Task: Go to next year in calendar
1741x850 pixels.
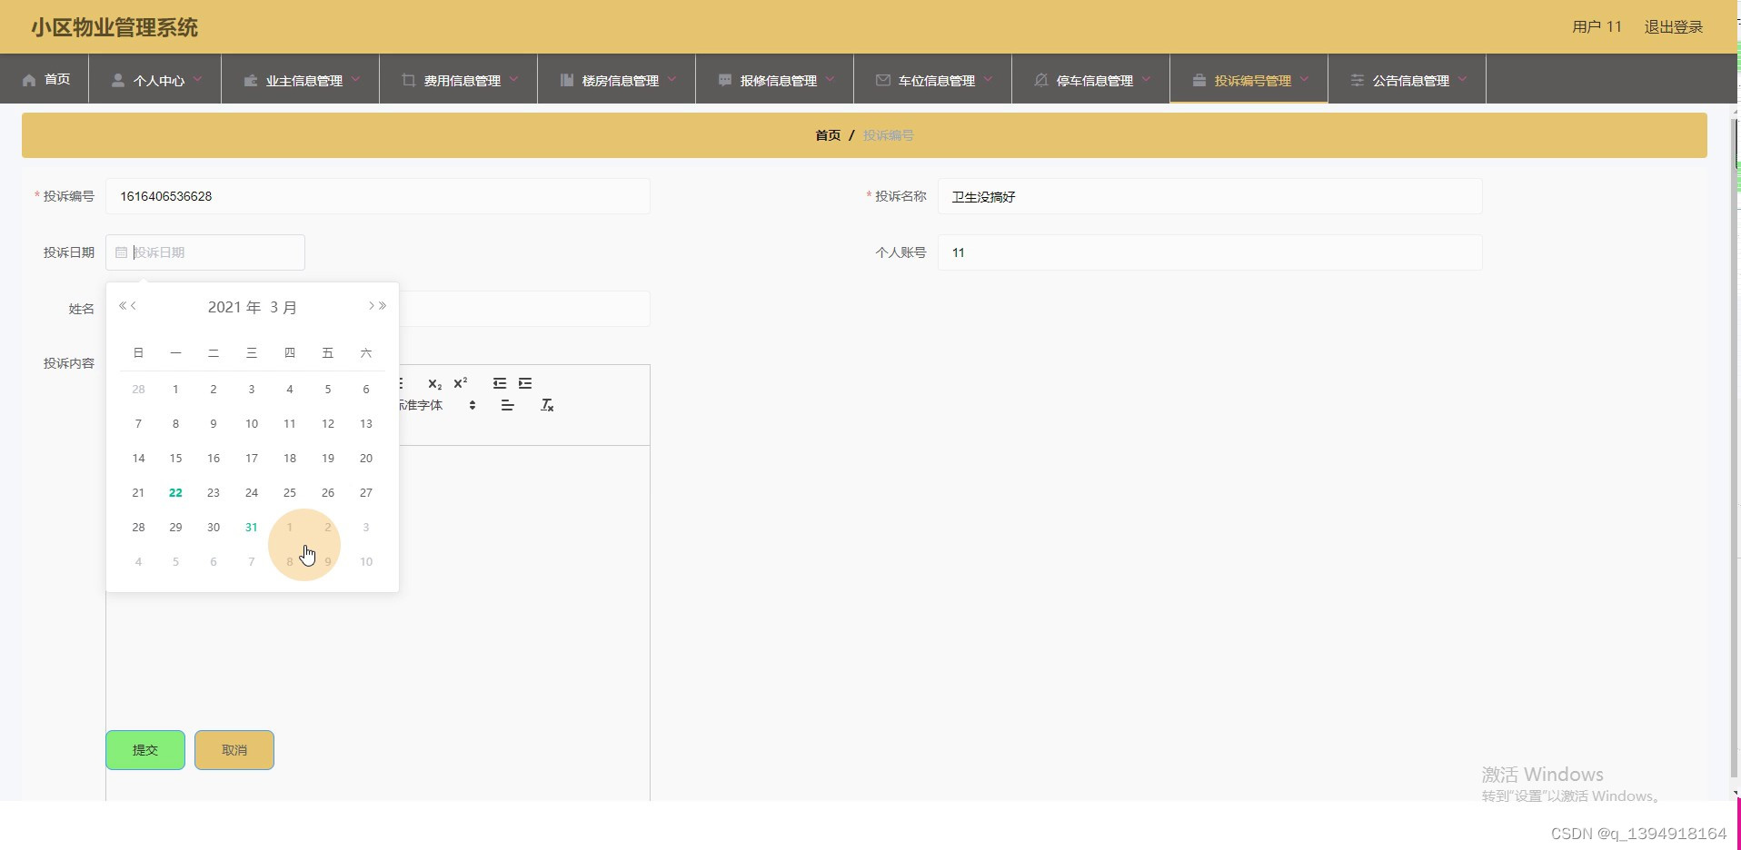Action: point(383,306)
